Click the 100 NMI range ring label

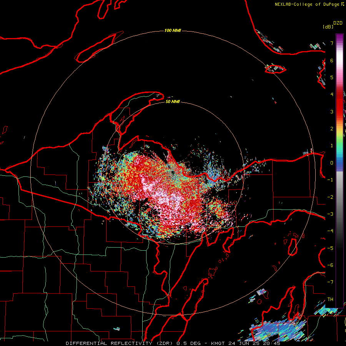[x=173, y=30]
